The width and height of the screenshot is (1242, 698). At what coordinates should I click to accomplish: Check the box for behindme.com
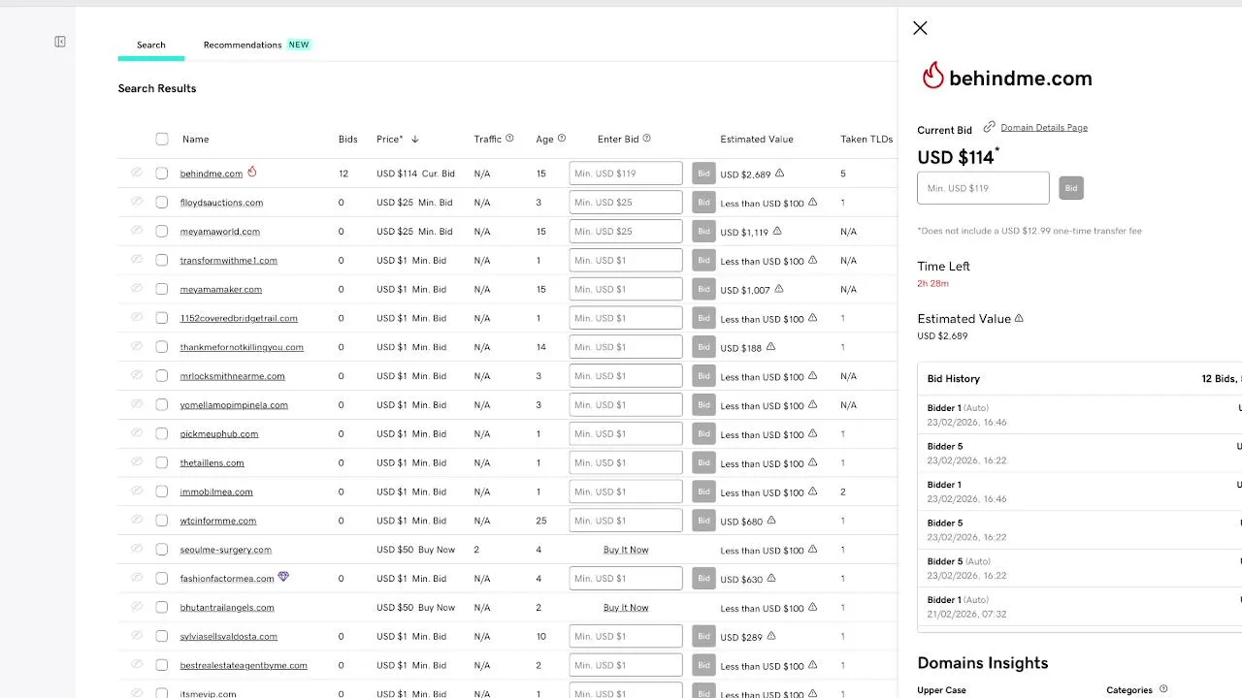tap(162, 174)
